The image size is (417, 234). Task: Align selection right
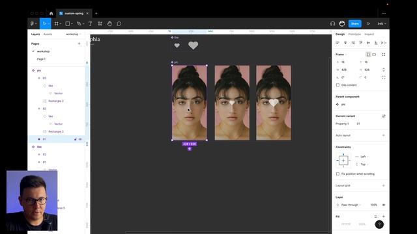(x=353, y=43)
